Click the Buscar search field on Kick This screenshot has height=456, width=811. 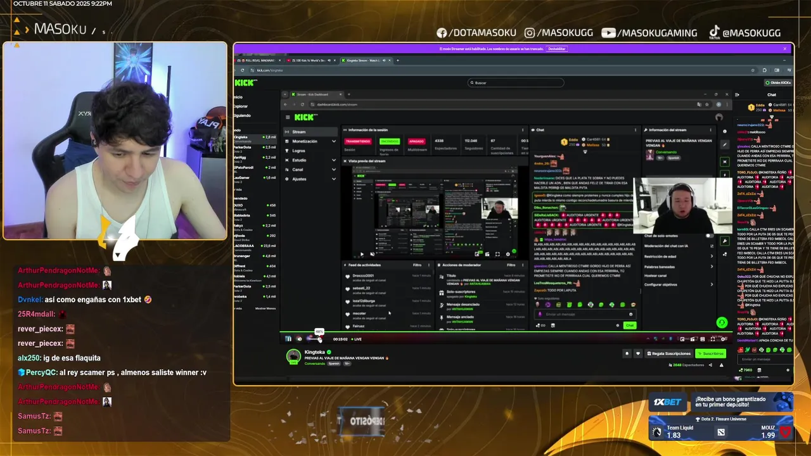point(516,82)
